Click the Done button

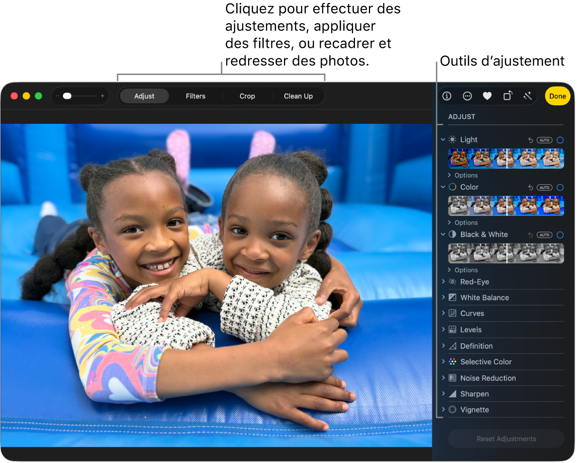tap(557, 96)
